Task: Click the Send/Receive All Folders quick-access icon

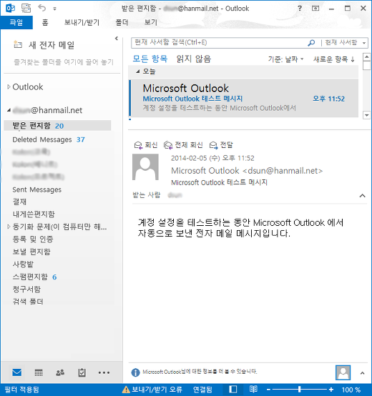Action: coord(26,9)
